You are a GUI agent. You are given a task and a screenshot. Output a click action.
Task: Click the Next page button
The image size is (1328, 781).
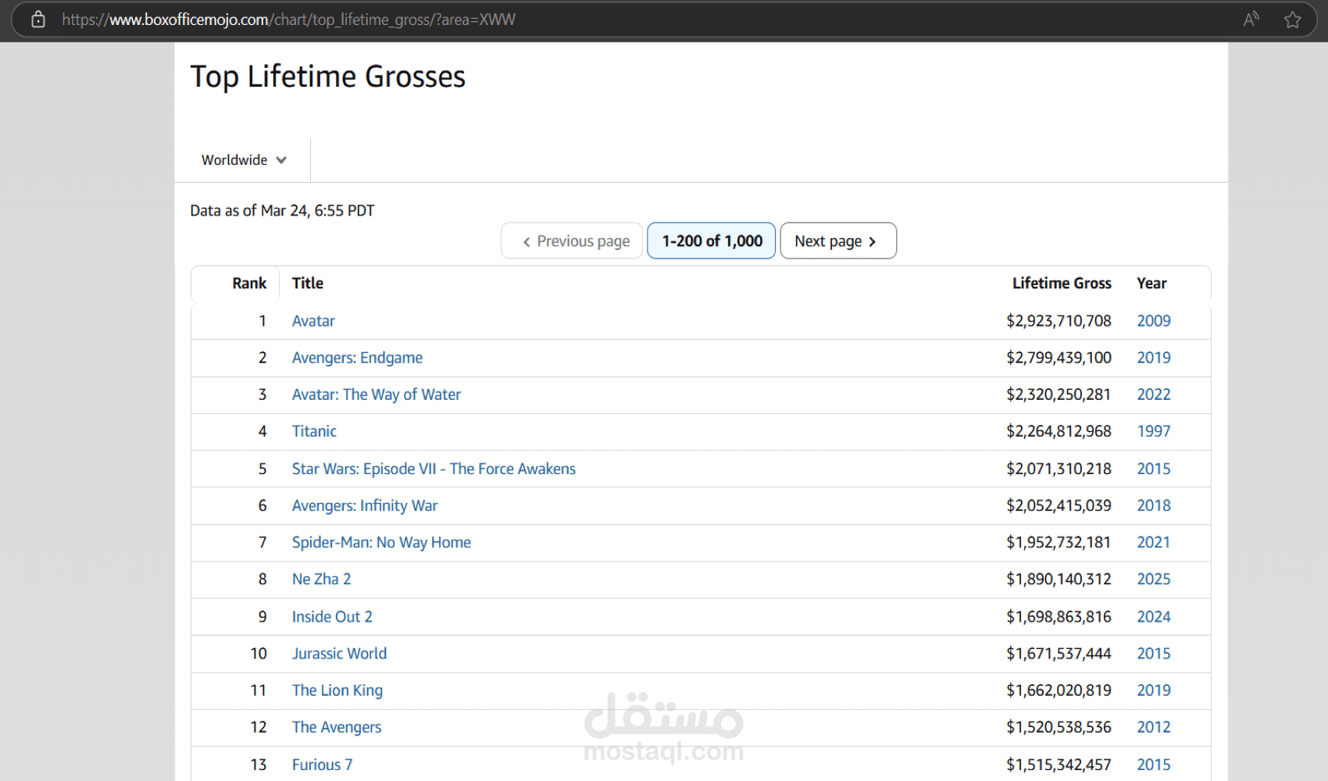tap(837, 241)
